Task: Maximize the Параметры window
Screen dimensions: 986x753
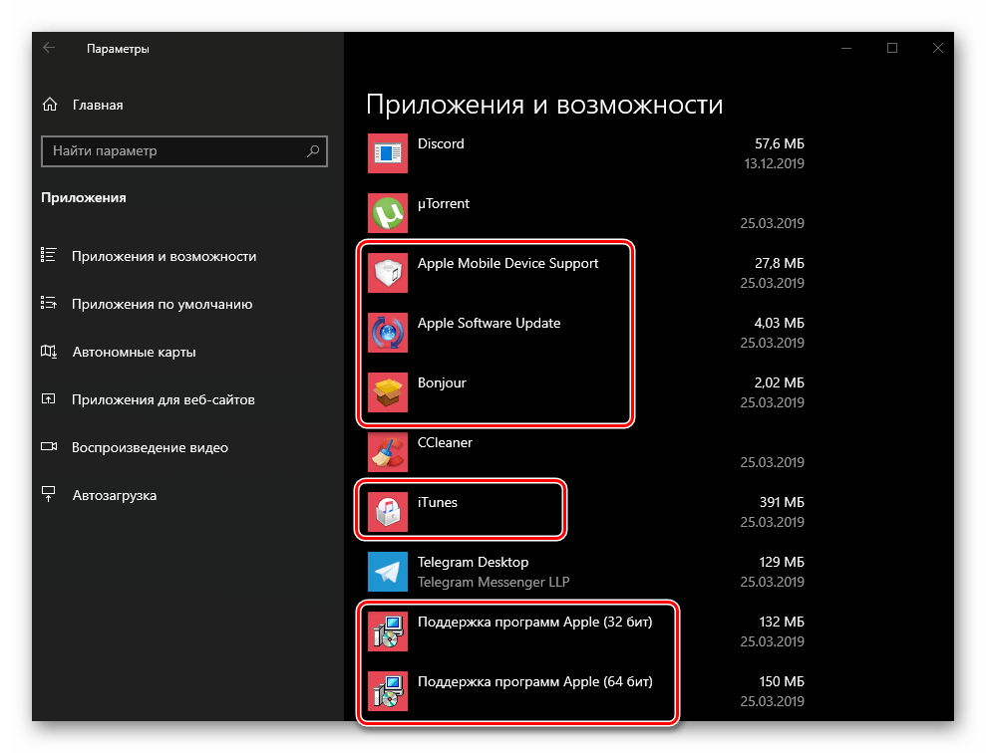Action: tap(892, 48)
